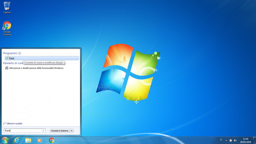Show hidden tray icons arrow

(x=226, y=140)
